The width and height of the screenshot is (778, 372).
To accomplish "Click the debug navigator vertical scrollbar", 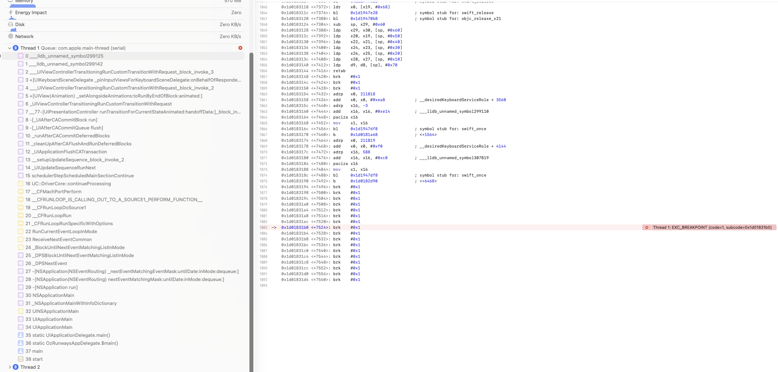I will pos(251,210).
